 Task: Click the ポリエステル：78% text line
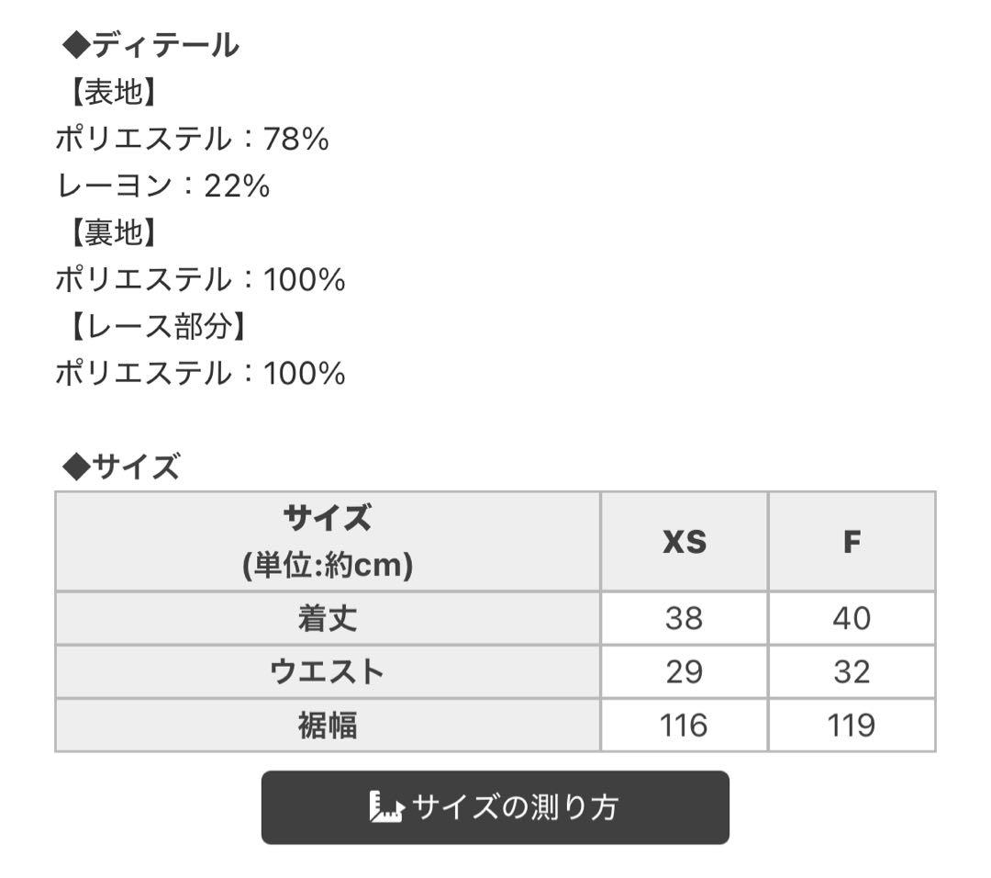coord(193,139)
